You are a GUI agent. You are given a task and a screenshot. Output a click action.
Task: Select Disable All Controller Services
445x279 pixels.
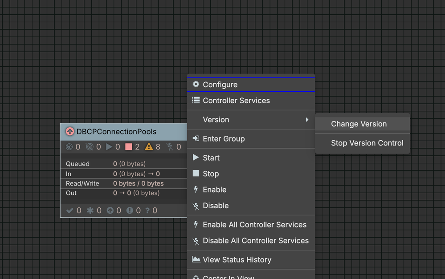(x=251, y=240)
